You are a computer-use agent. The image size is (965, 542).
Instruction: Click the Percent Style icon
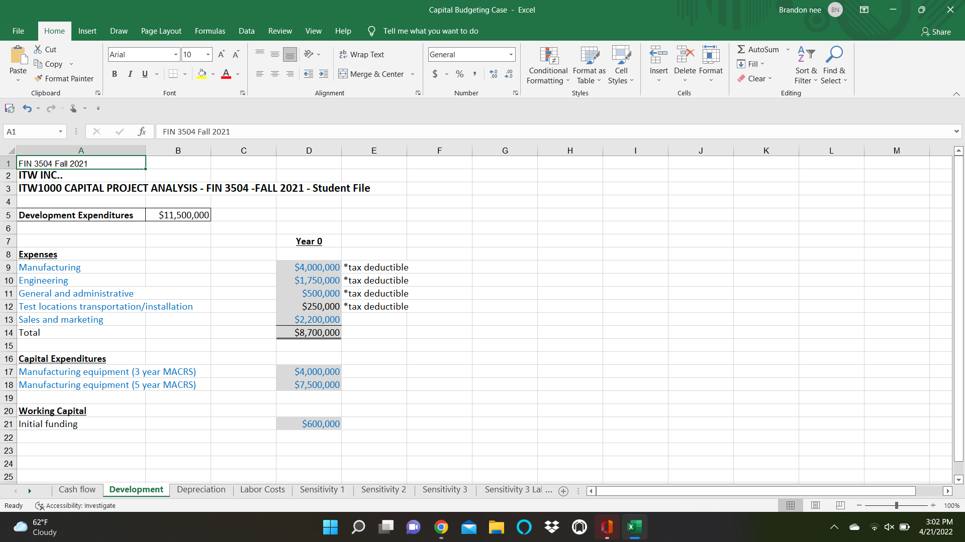coord(459,74)
